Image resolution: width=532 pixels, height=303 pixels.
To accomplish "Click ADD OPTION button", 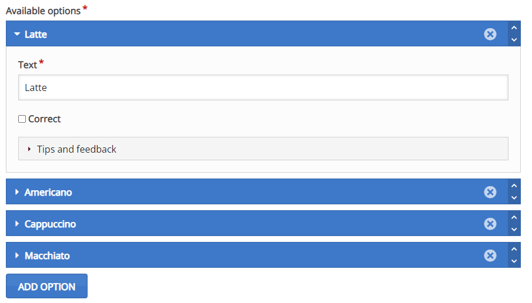I will [47, 287].
